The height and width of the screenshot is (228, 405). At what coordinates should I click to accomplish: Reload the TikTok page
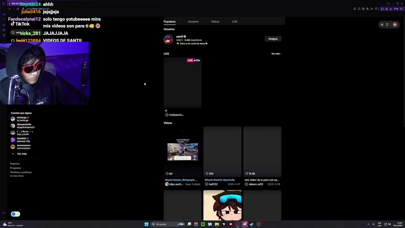pyautogui.click(x=18, y=9)
